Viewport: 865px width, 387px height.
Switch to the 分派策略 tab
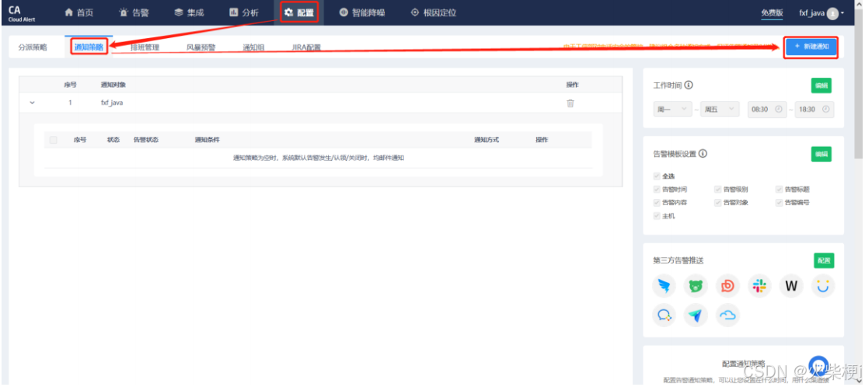(x=33, y=47)
